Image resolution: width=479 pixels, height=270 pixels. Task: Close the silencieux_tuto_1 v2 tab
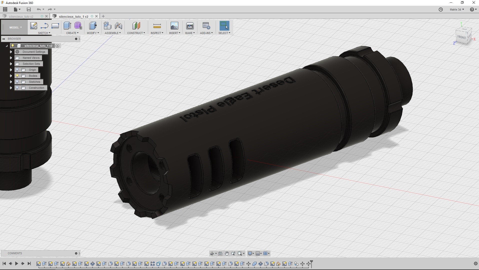click(96, 16)
